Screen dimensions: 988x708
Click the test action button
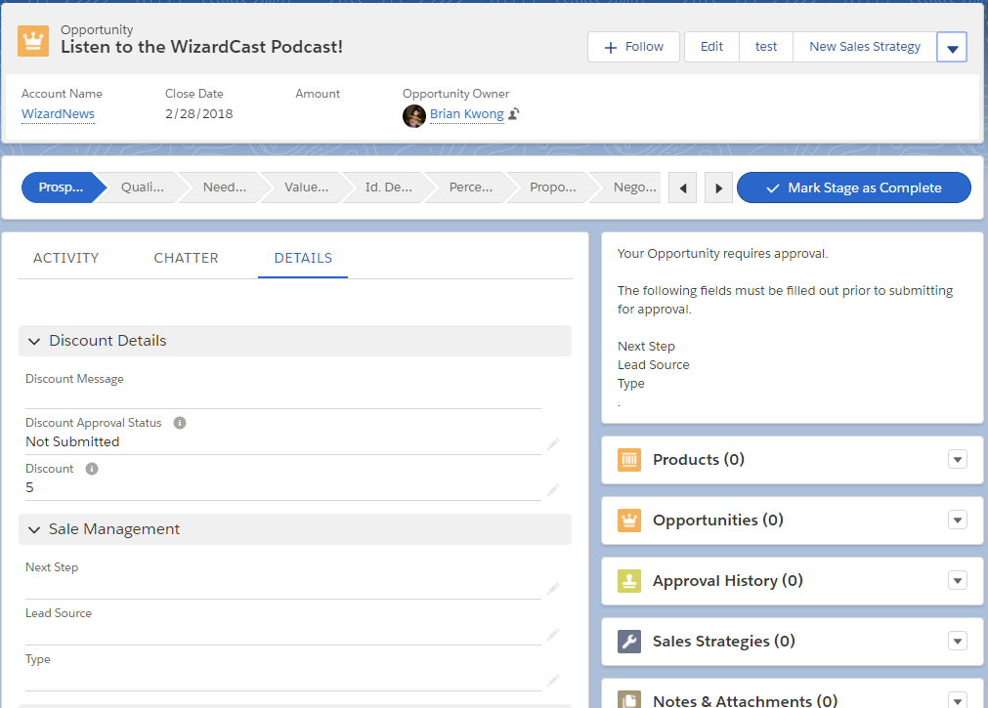[x=765, y=47]
